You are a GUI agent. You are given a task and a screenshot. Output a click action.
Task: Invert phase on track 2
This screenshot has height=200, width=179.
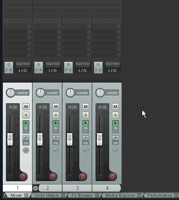pyautogui.click(x=56, y=150)
